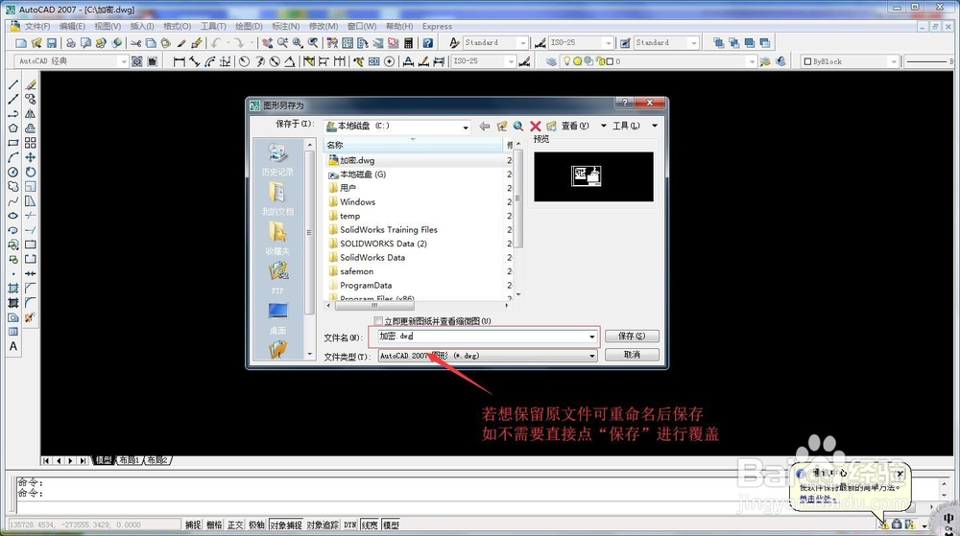
Task: Open the Tools (工具) menu in dialog
Action: point(635,126)
